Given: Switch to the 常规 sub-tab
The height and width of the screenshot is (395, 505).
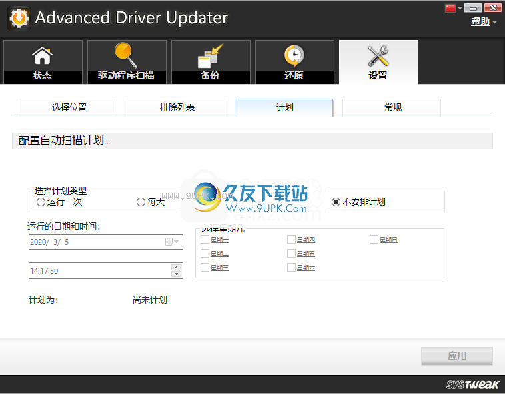Looking at the screenshot, I should tap(392, 107).
